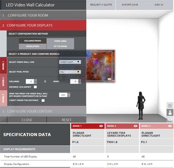Screen dimensions: 174x168
Task: Click the Reset button
Action: [x=67, y=120]
